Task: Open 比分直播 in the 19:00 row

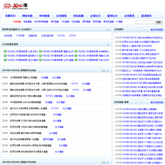Action: coord(87,90)
